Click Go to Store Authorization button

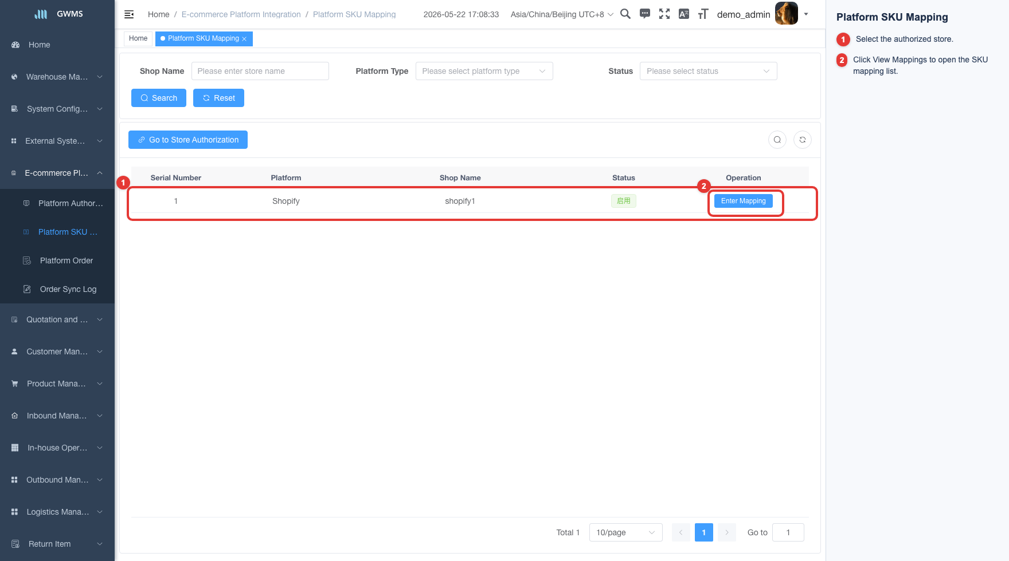[188, 140]
